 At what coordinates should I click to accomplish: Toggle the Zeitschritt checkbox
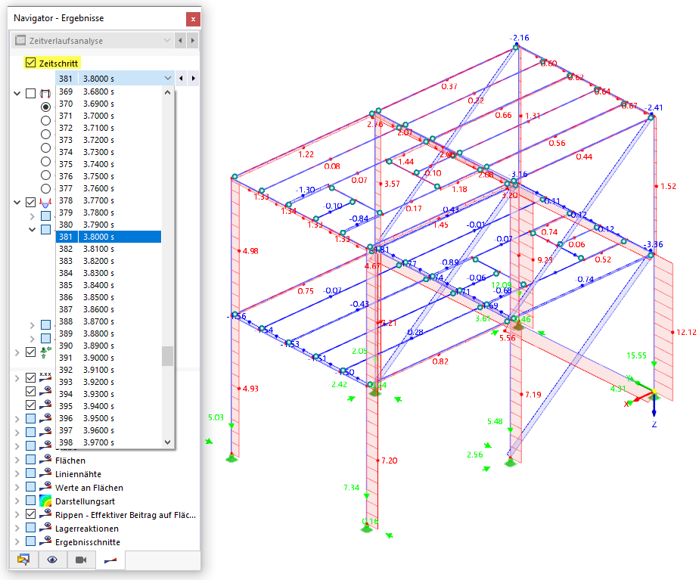click(x=30, y=63)
